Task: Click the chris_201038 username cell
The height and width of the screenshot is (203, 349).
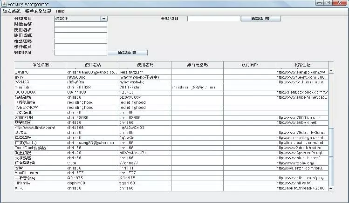Action: pyautogui.click(x=93, y=88)
